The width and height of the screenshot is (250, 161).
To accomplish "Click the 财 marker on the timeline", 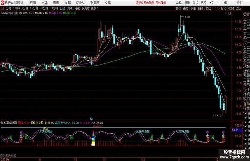I will [x=91, y=119].
